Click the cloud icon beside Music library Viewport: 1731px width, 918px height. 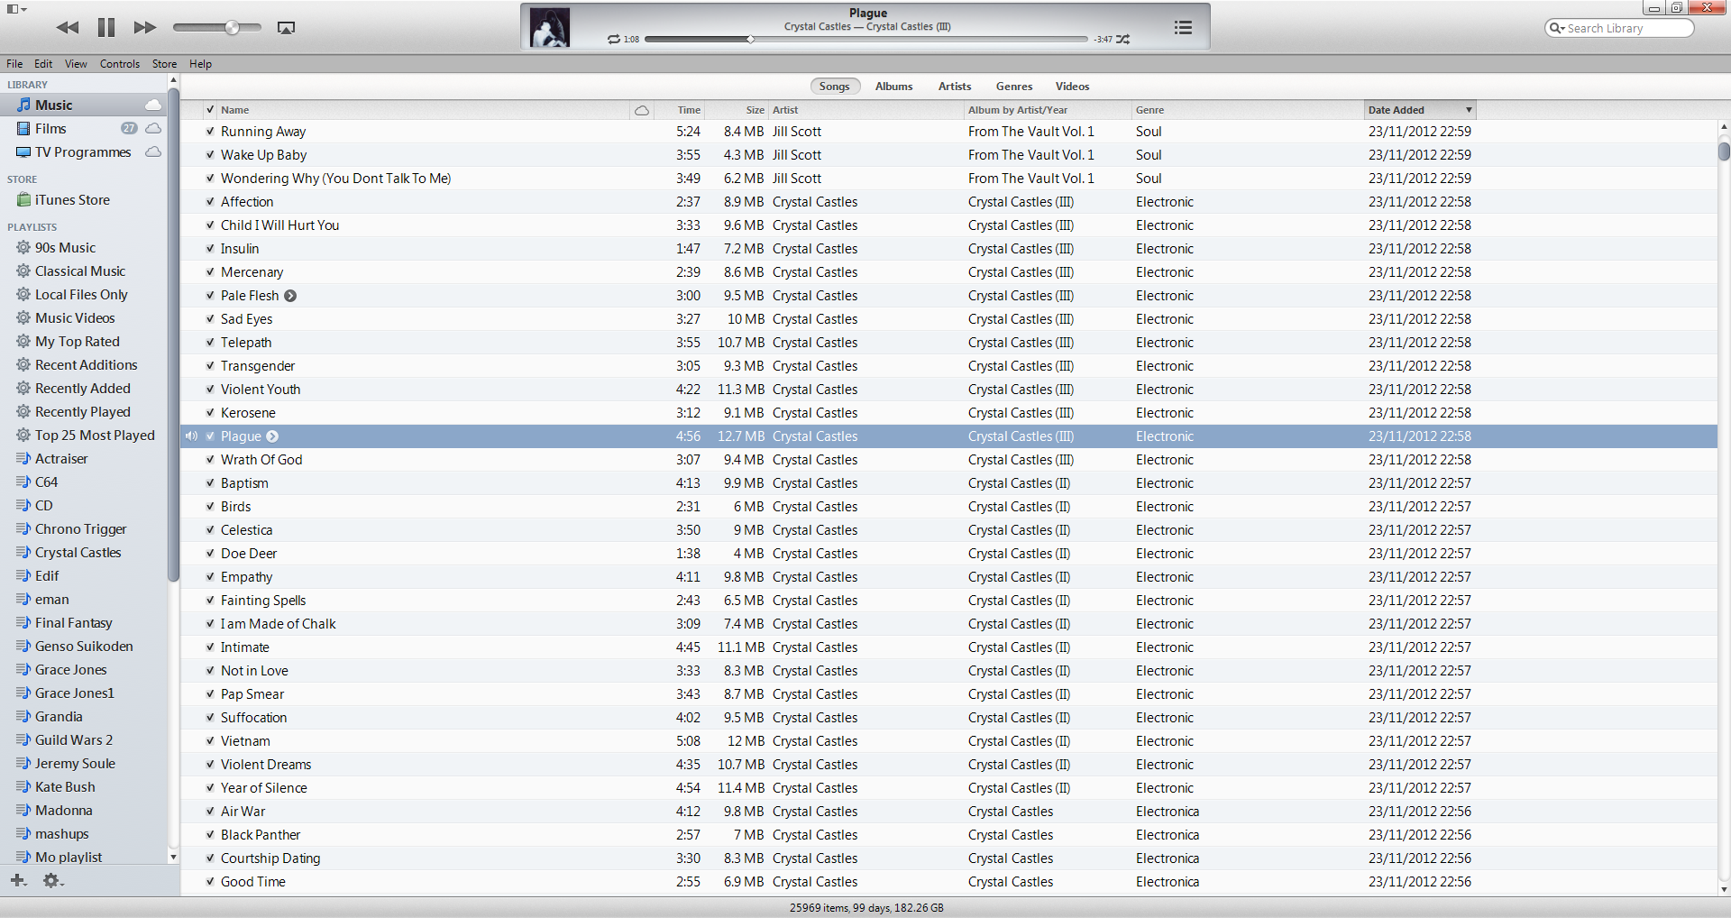click(x=153, y=105)
